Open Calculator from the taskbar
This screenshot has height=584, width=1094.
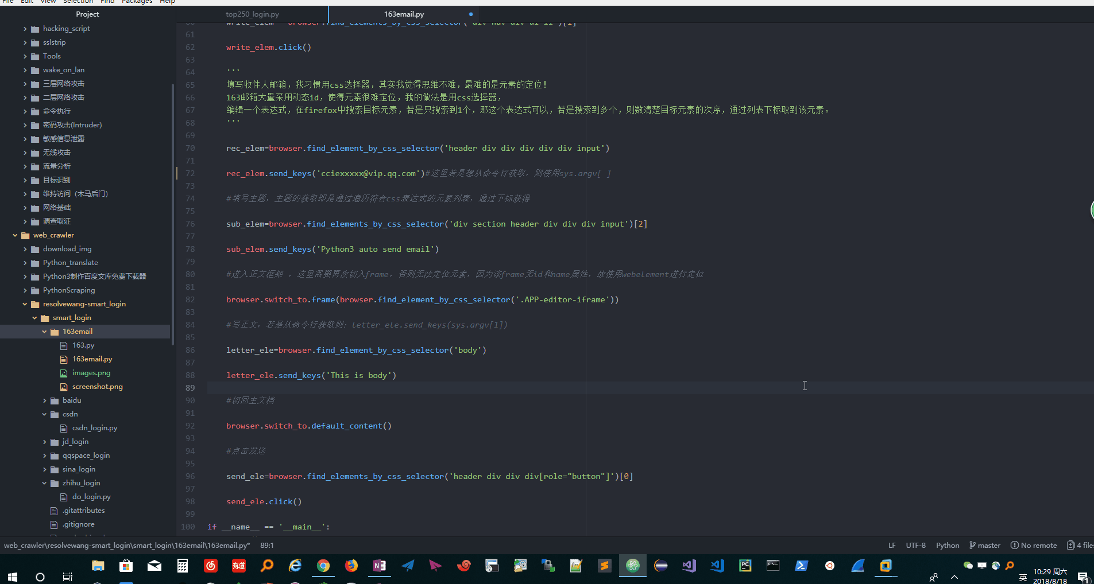[x=183, y=566]
